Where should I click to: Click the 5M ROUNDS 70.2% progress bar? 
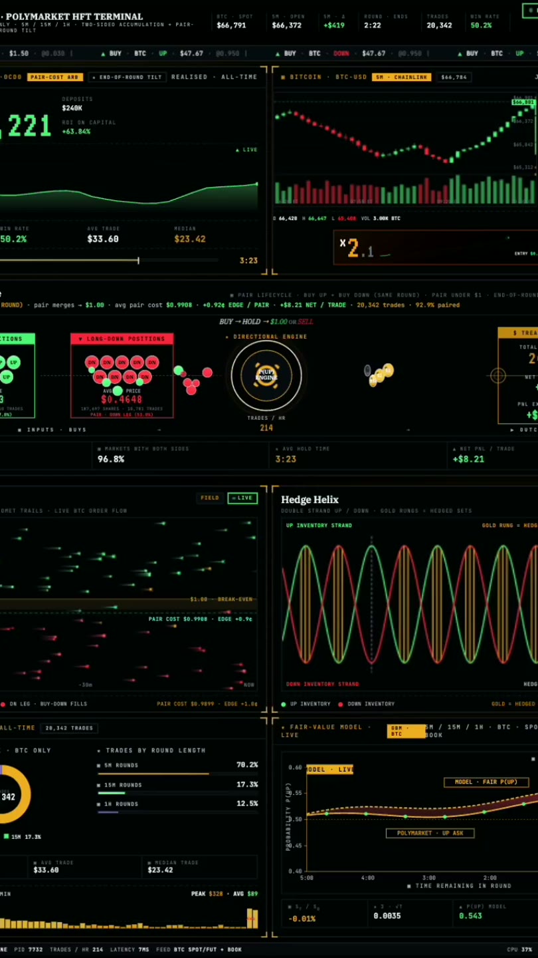tap(177, 774)
